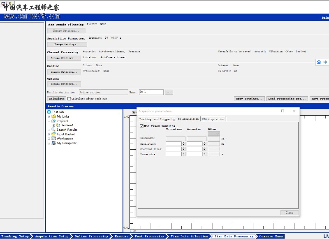This screenshot has width=329, height=239.
Task: Open Acquisition Setup workflow step
Action: coord(52,236)
